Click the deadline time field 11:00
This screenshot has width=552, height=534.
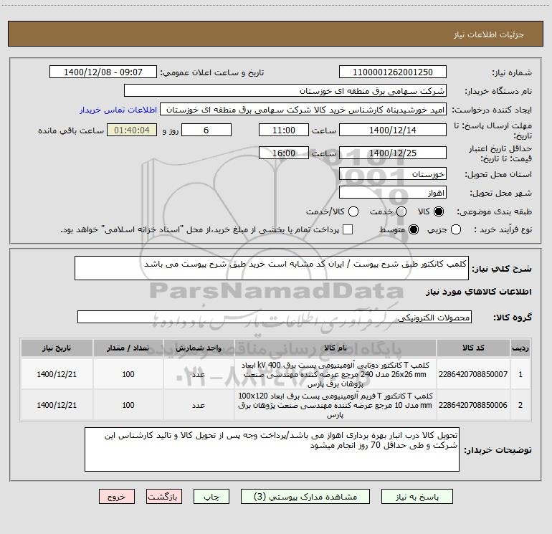284,130
